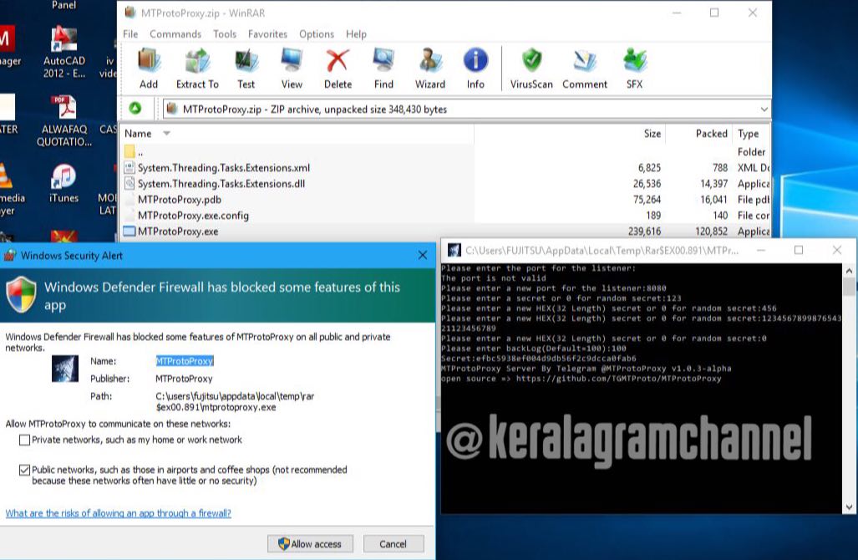Go up one folder with green arrow

pos(135,109)
